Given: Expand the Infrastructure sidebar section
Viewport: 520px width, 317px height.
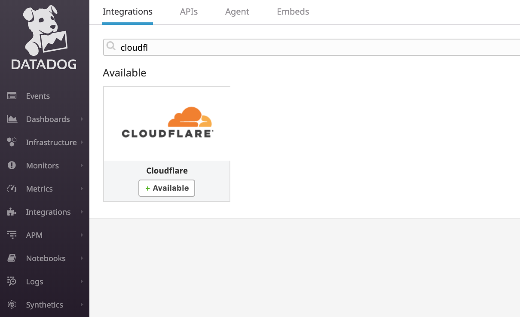Looking at the screenshot, I should click(82, 142).
